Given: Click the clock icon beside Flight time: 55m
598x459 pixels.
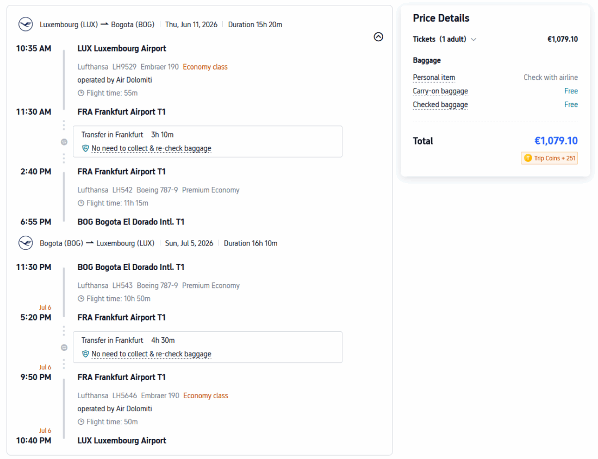Looking at the screenshot, I should (81, 93).
